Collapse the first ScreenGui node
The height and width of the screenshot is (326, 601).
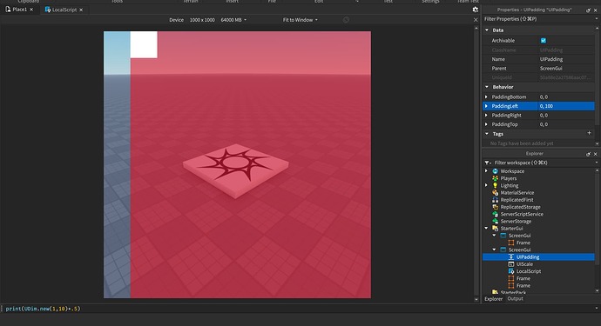494,236
